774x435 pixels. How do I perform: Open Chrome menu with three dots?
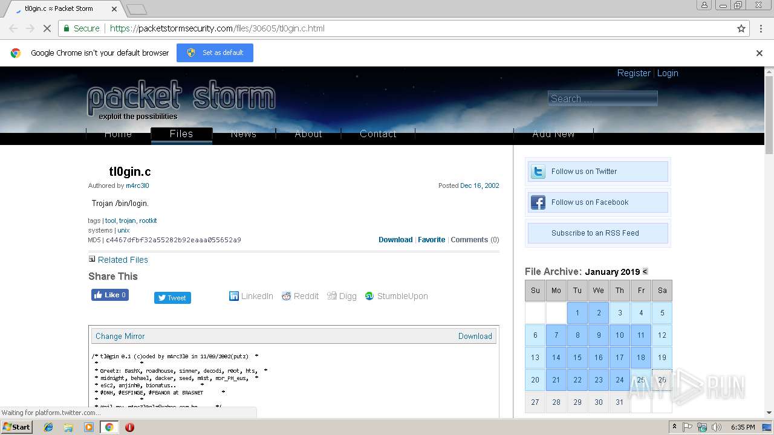point(760,28)
